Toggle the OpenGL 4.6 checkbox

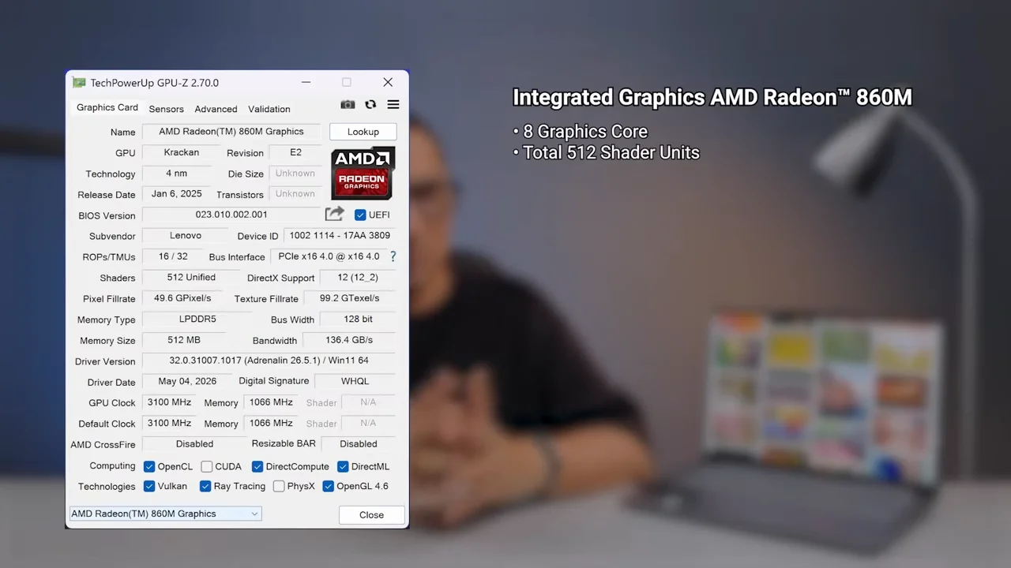pyautogui.click(x=329, y=486)
